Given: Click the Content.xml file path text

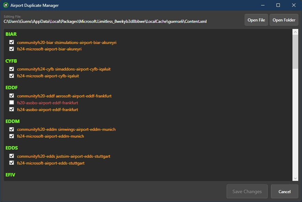Looking at the screenshot, I should click(105, 21).
